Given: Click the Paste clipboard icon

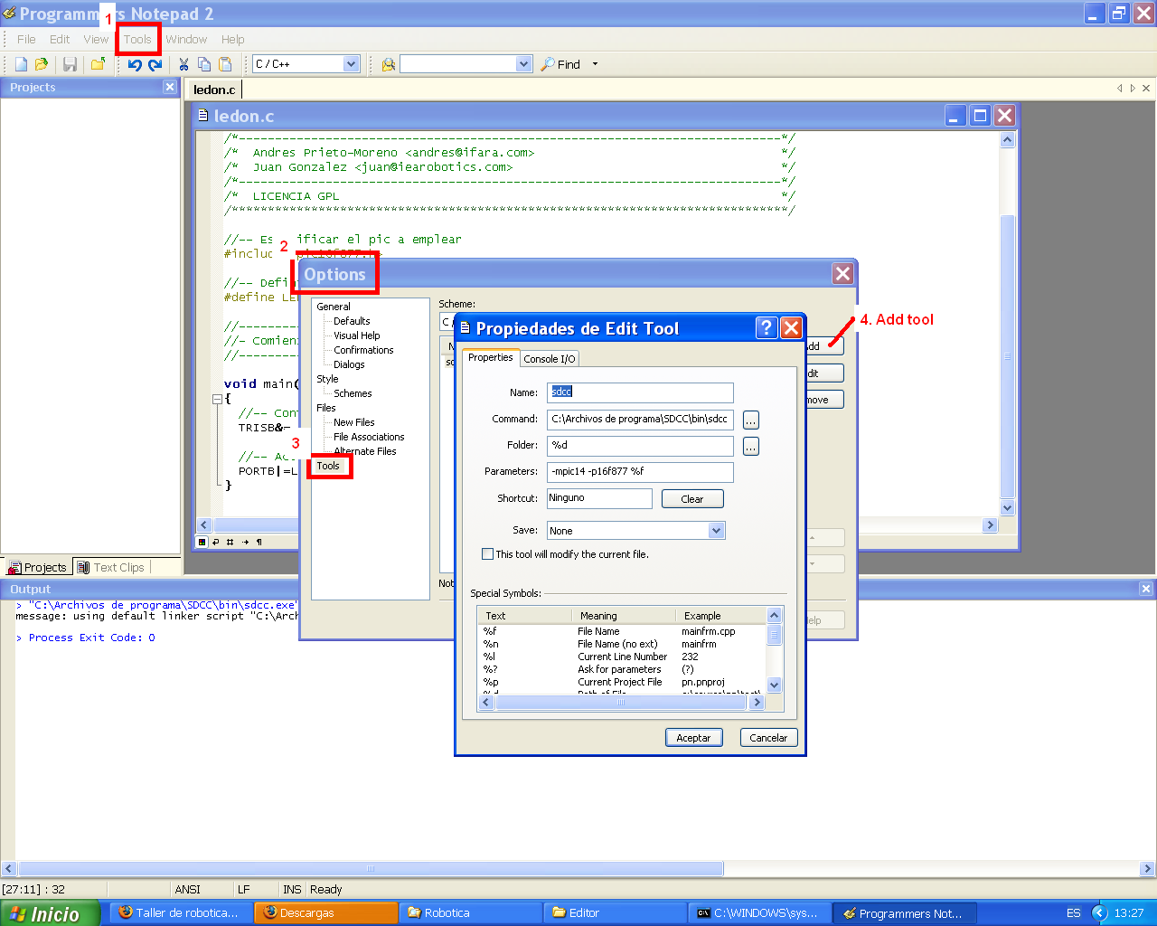Looking at the screenshot, I should coord(225,64).
